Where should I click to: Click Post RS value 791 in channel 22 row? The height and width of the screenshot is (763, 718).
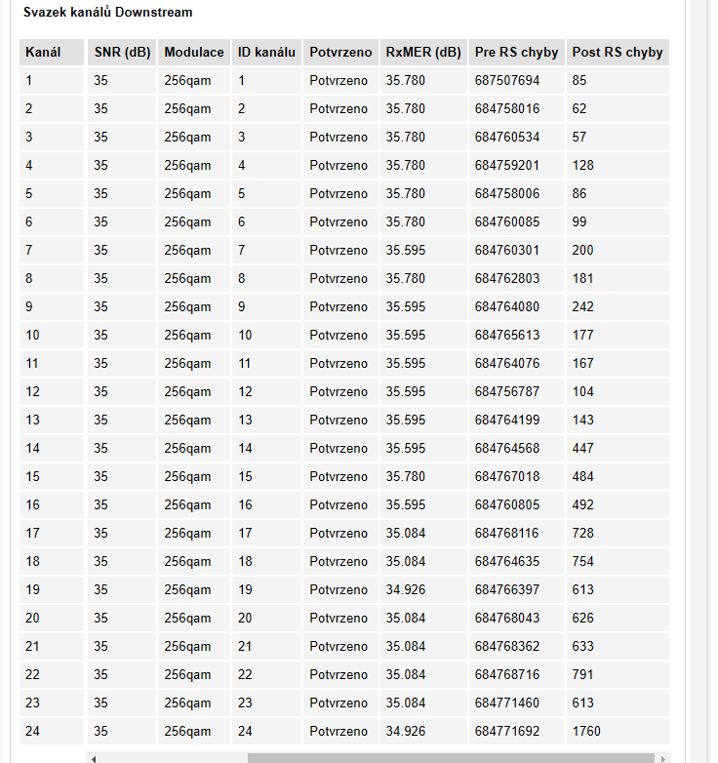coord(582,674)
